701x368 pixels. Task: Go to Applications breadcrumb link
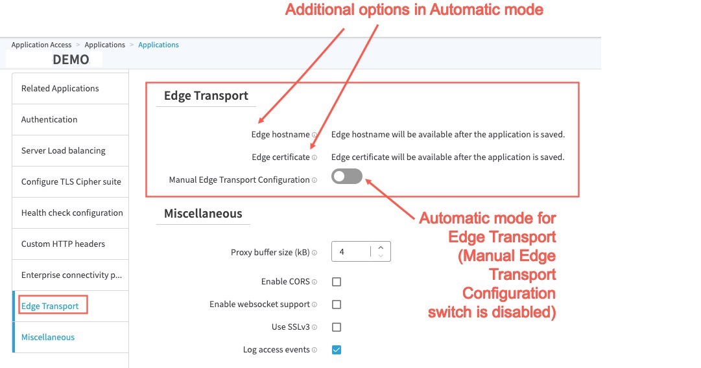[104, 45]
